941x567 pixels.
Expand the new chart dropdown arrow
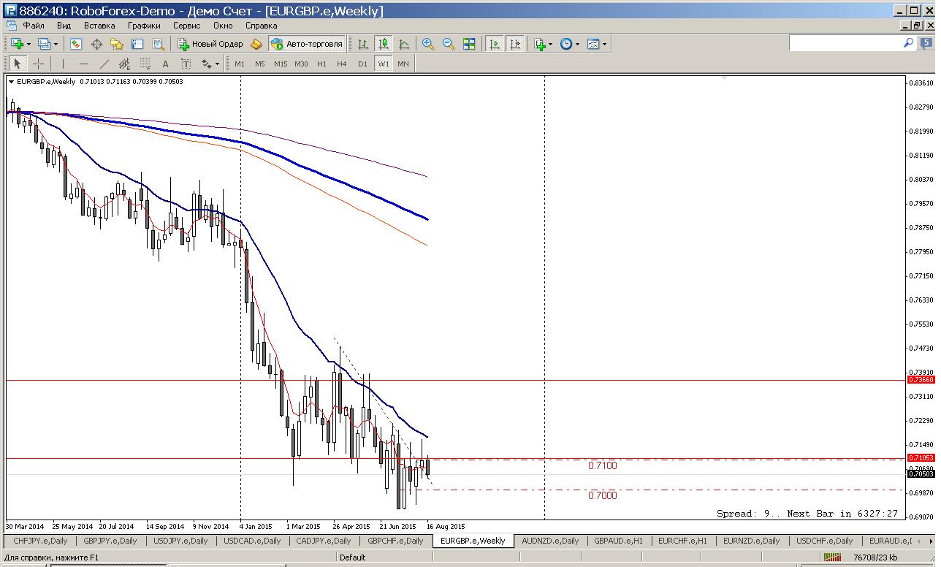point(28,44)
